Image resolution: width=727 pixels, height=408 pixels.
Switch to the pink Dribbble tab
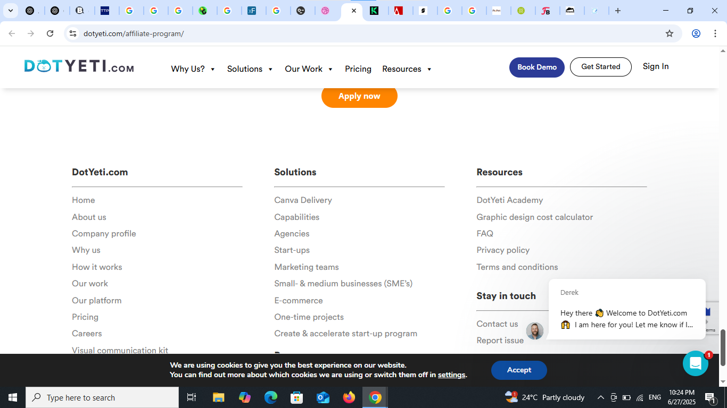tap(325, 11)
